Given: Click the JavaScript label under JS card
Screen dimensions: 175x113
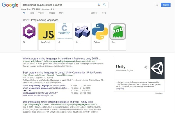Looking at the screenshot, I should point(45,42).
